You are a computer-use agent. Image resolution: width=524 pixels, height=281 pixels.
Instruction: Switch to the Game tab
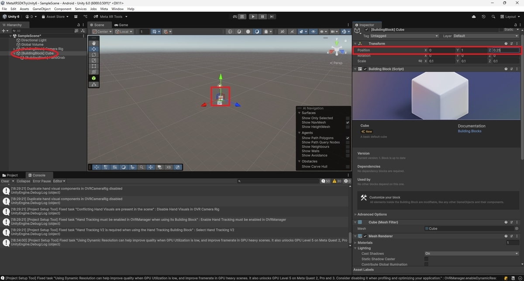point(121,25)
